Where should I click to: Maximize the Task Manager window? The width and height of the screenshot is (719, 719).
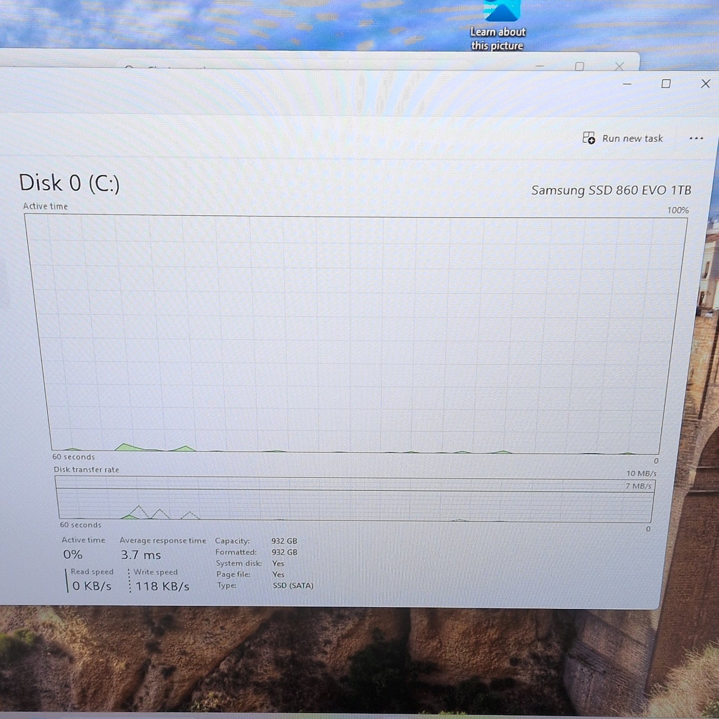point(666,84)
